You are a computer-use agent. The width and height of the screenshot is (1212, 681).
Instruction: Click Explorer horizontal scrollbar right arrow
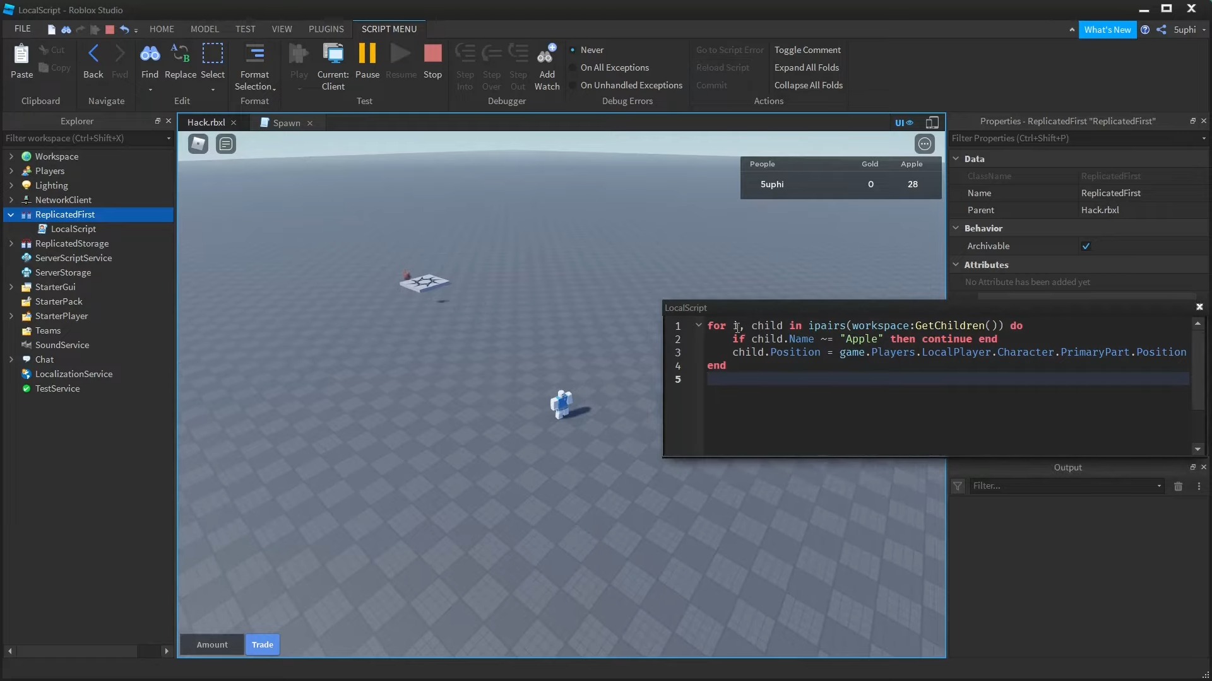click(x=166, y=651)
